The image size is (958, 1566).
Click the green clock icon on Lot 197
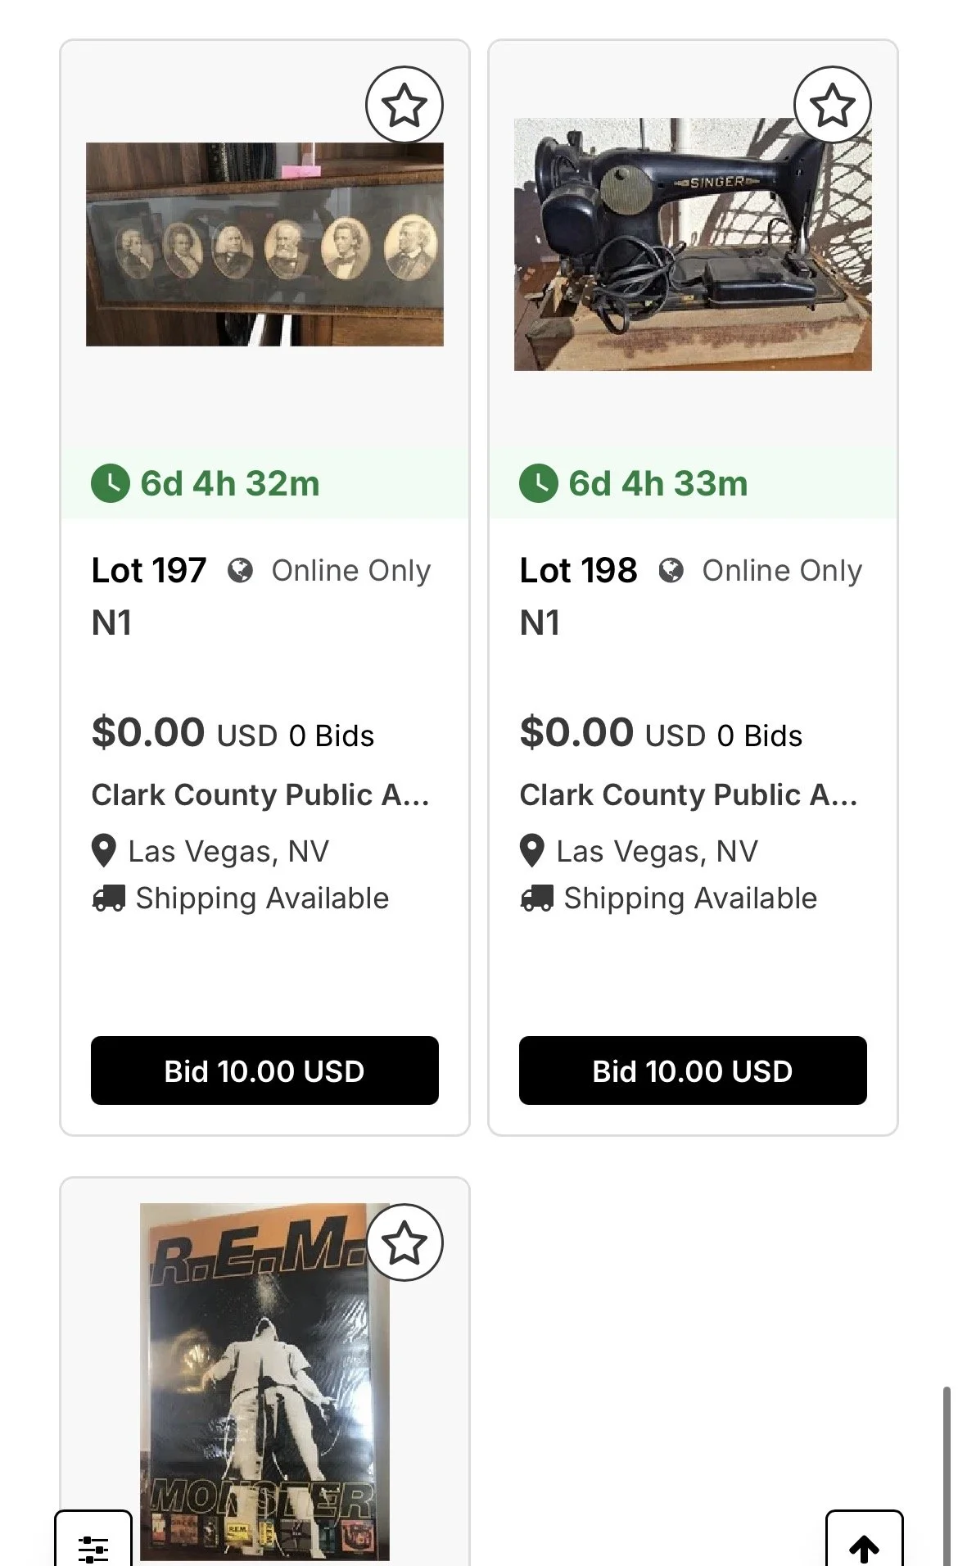(x=111, y=483)
